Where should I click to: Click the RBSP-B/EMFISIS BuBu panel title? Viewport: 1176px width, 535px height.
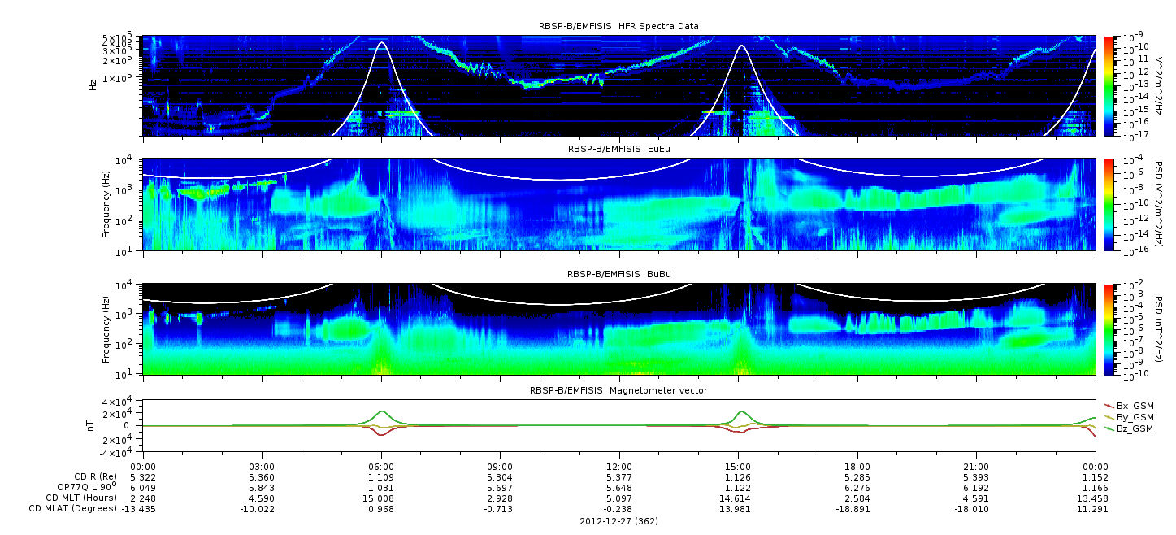click(x=618, y=274)
